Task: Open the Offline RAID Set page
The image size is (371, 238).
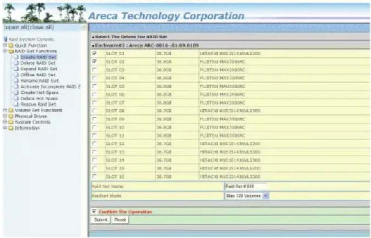Action: 38,75
